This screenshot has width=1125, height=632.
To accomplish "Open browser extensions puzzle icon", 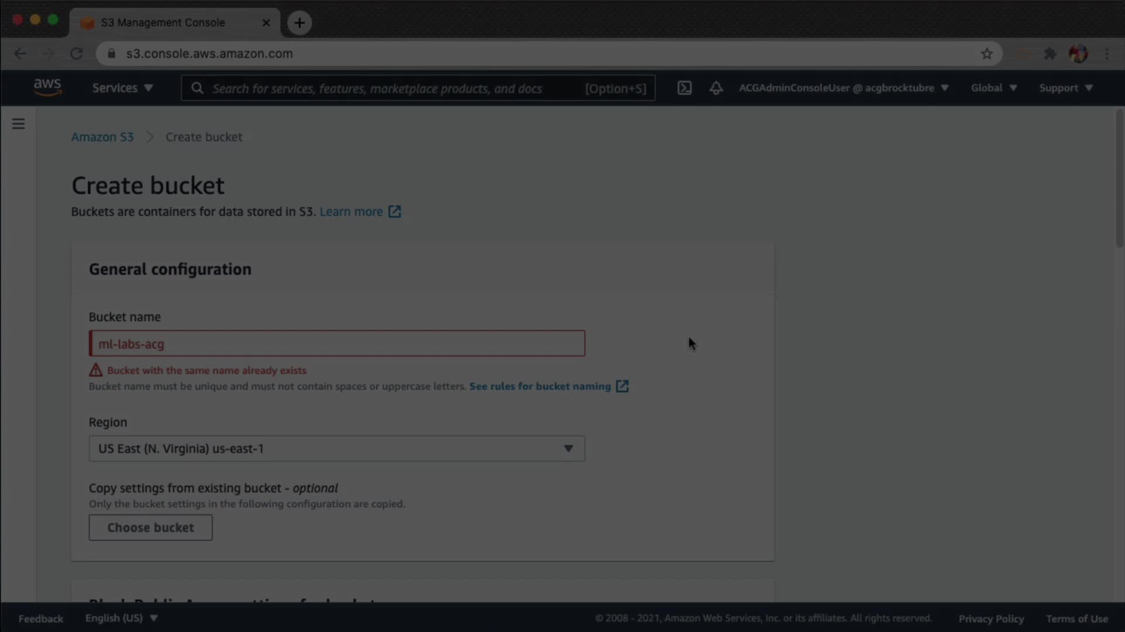I will (1050, 54).
